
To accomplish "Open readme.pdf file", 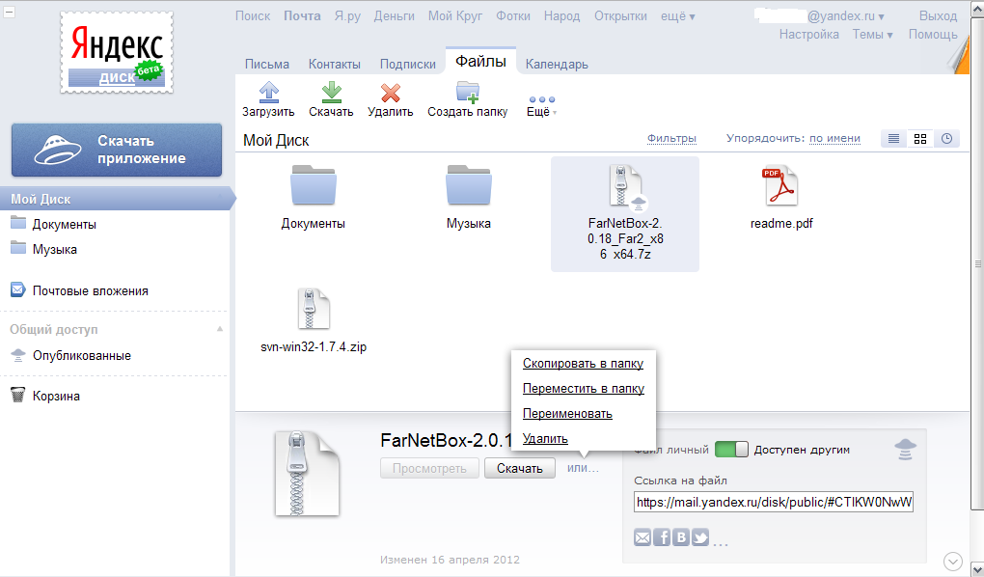I will point(780,186).
